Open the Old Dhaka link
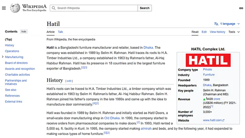This screenshot has width=245, height=138. [x=112, y=118]
